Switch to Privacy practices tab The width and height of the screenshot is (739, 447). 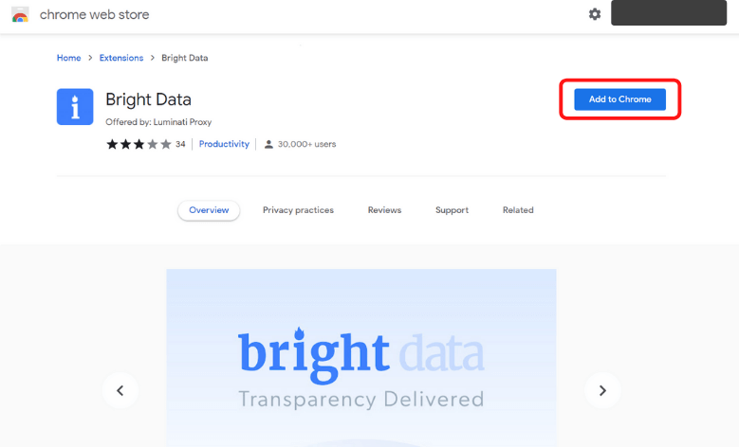pos(298,210)
